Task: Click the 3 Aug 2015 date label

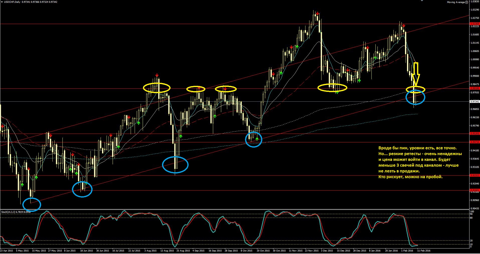Action: [150, 251]
